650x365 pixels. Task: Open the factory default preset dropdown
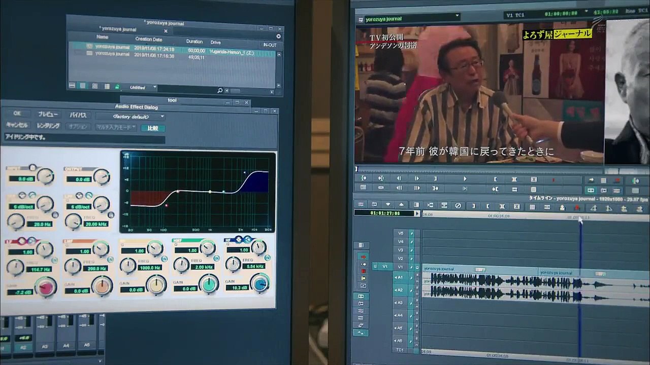131,116
